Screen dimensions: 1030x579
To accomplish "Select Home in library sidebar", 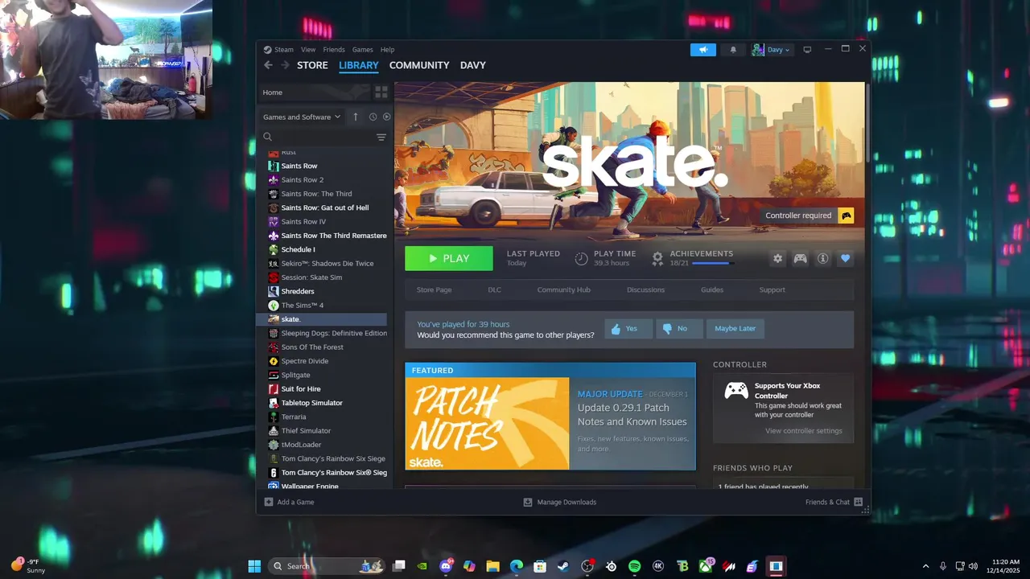I will click(x=314, y=92).
